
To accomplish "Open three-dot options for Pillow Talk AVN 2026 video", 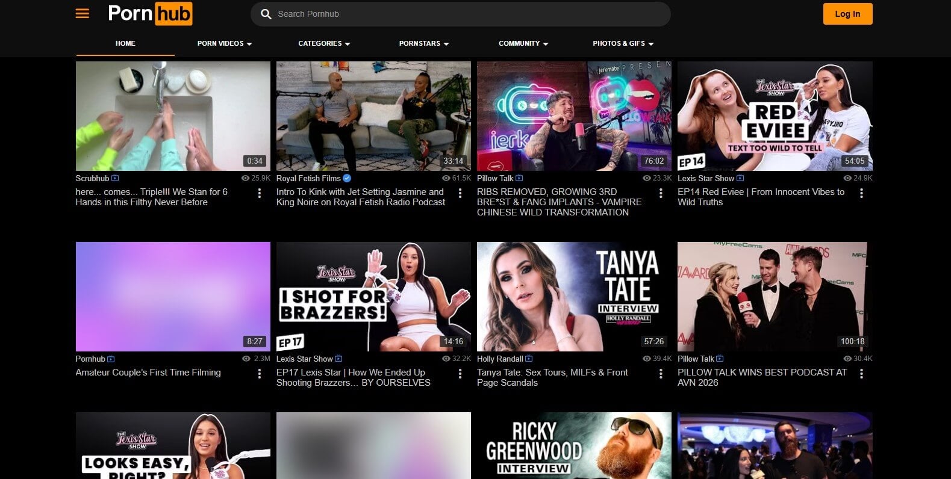I will [861, 374].
